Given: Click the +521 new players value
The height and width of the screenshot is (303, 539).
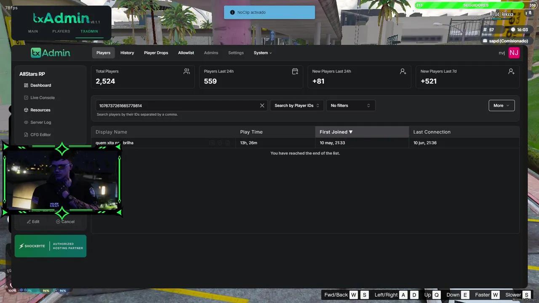Looking at the screenshot, I should point(429,81).
